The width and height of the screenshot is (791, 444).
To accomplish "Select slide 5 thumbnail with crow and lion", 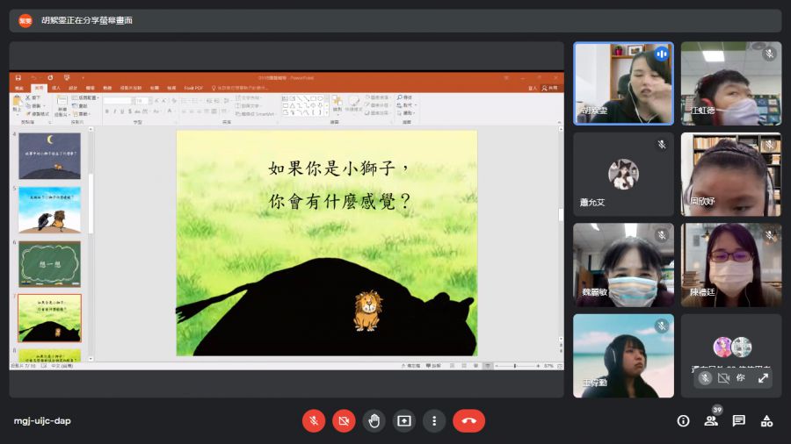I will click(x=49, y=210).
